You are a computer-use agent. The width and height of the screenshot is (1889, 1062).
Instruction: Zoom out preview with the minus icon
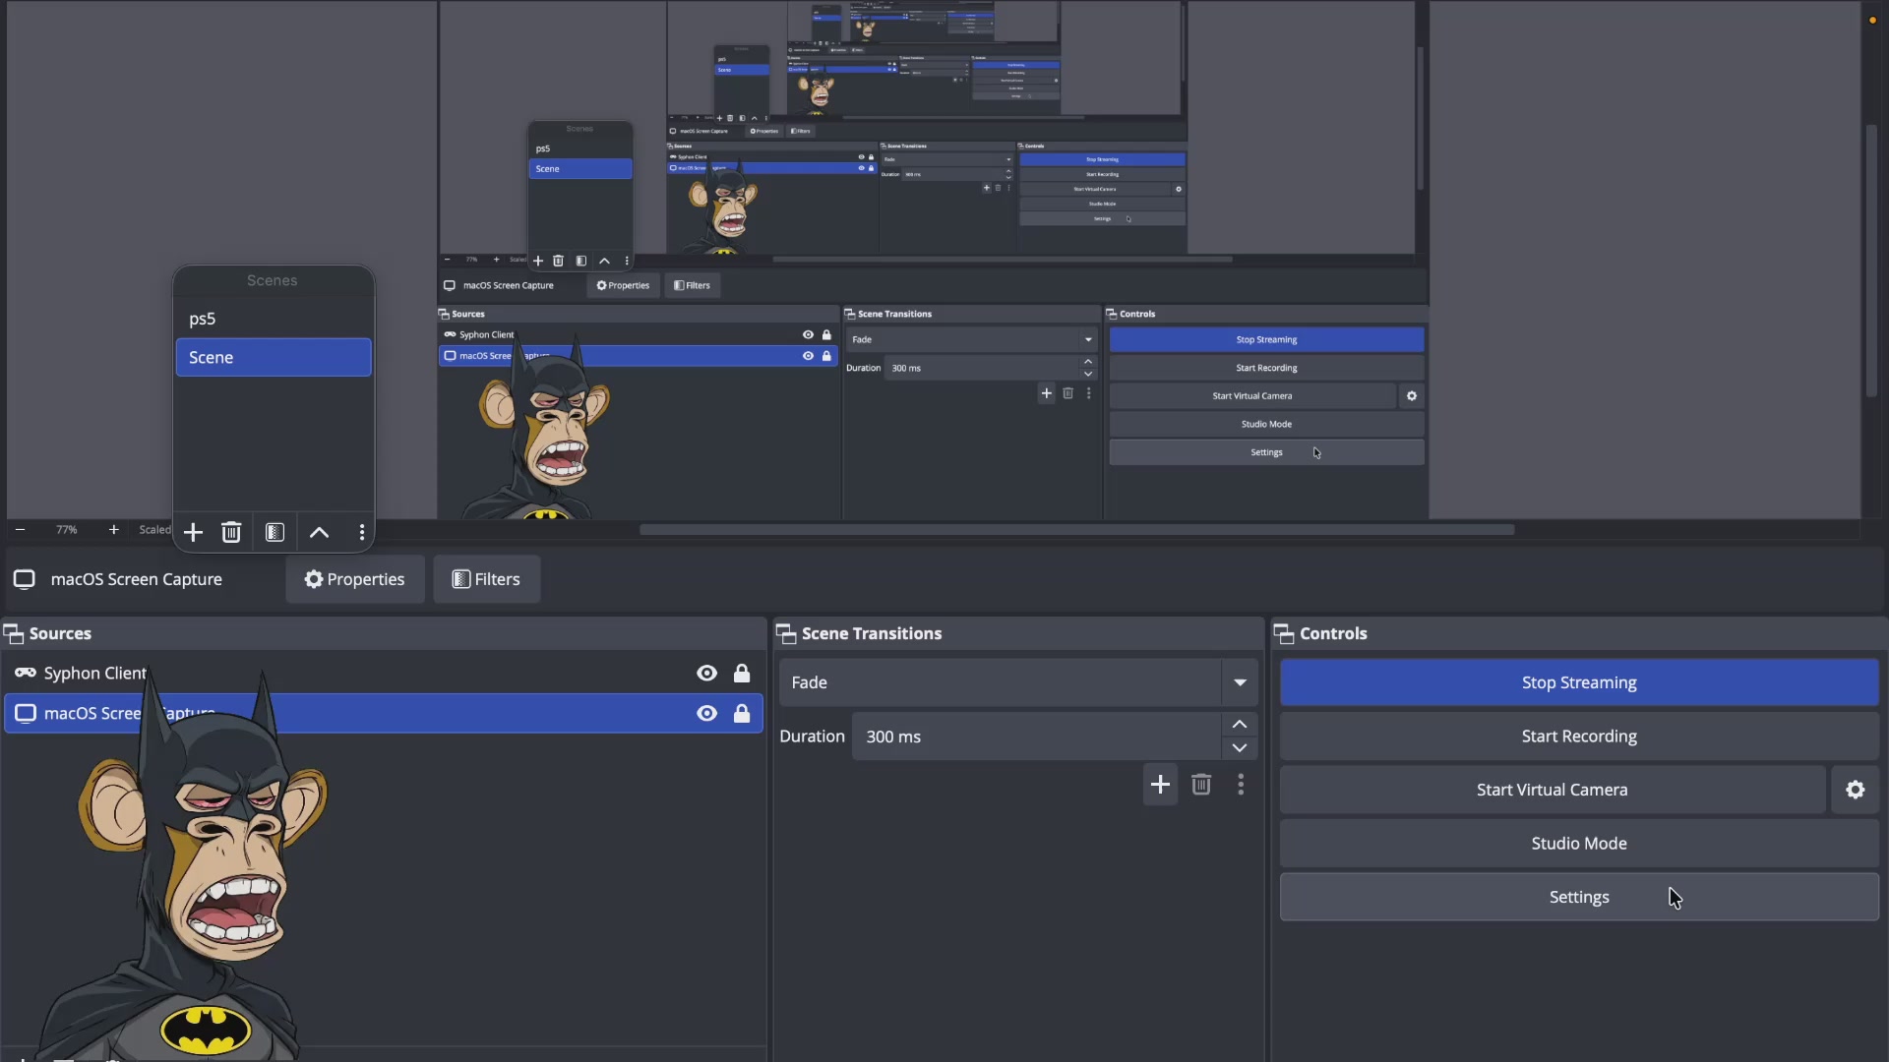coord(20,529)
